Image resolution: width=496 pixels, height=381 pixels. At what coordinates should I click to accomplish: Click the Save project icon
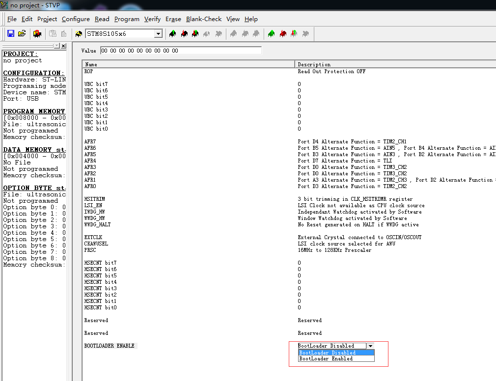pos(10,33)
